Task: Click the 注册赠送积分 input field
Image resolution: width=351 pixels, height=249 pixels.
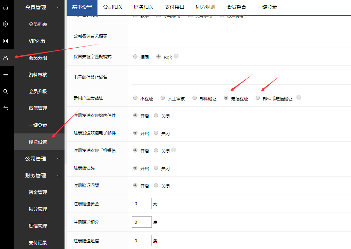Action: click(x=142, y=222)
